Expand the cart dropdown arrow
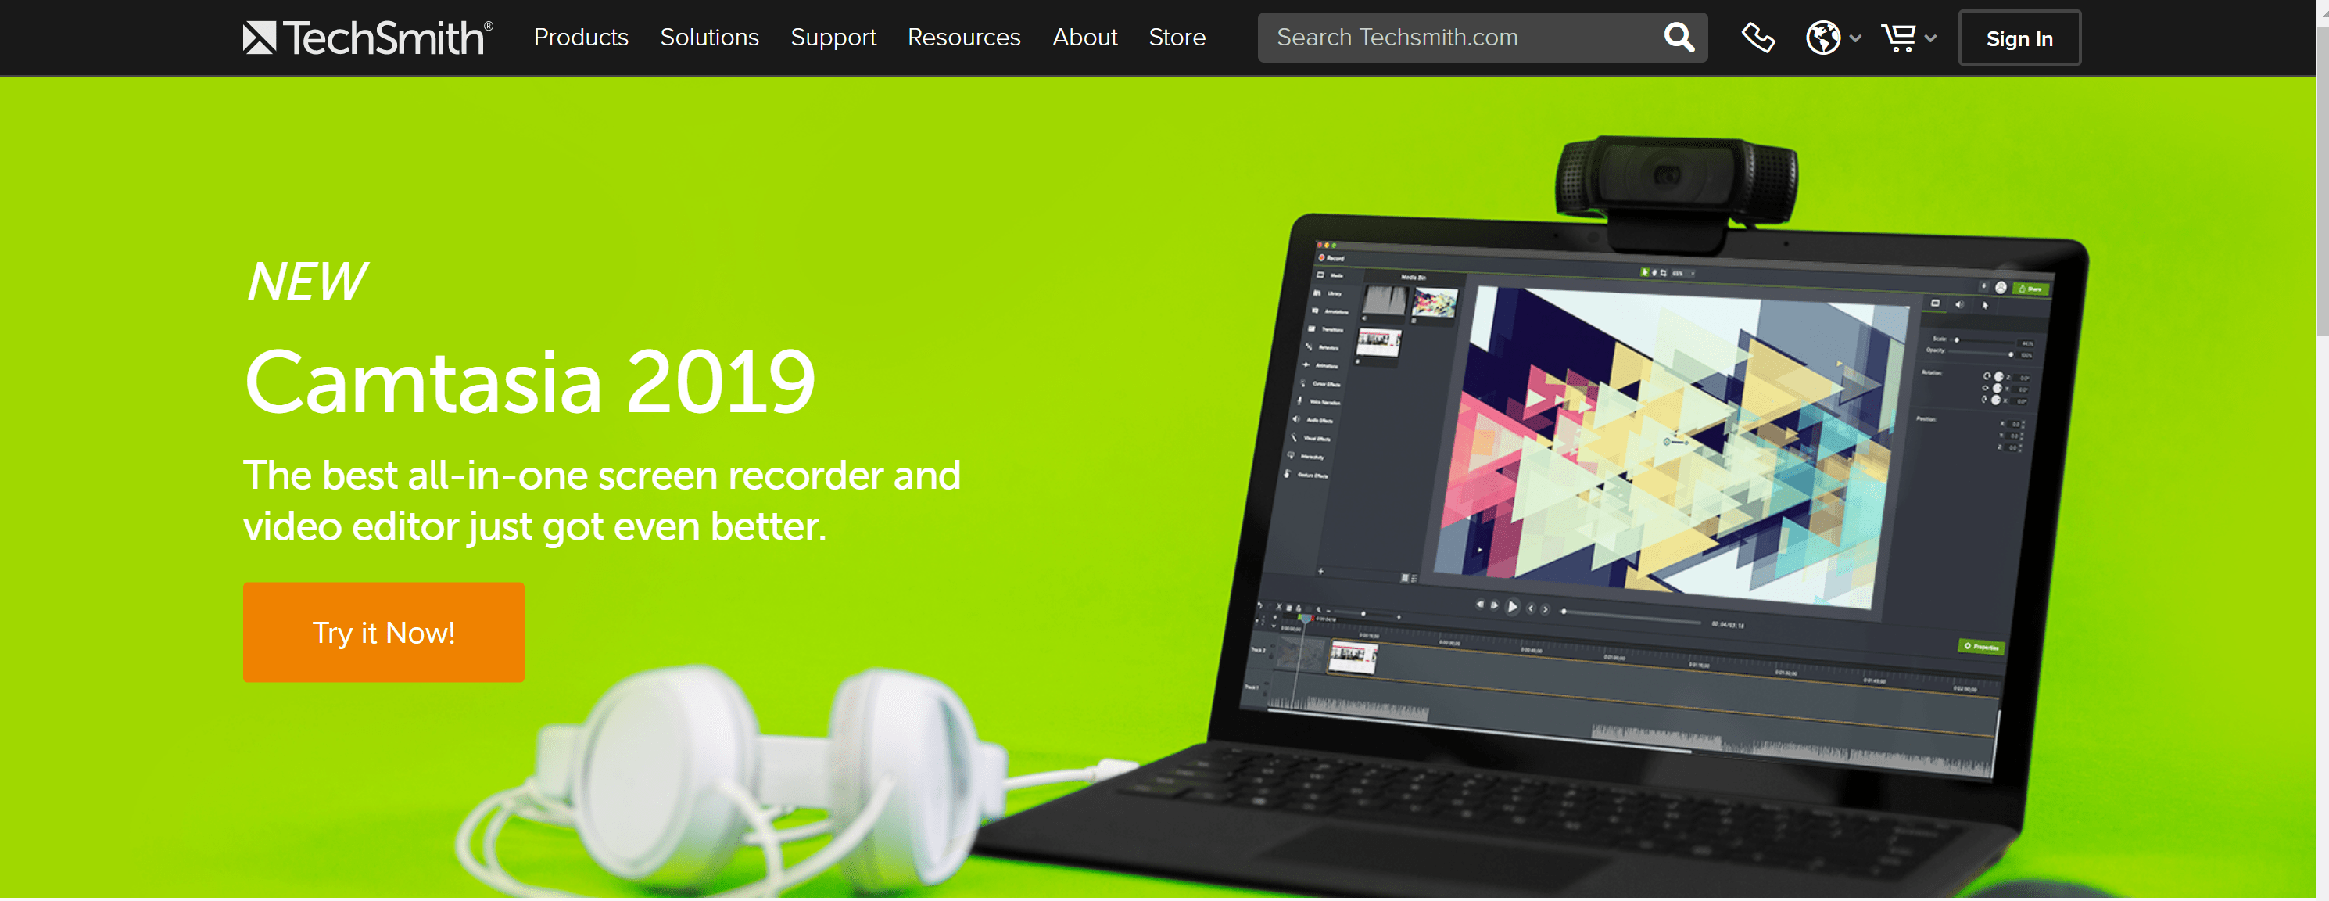Image resolution: width=2329 pixels, height=901 pixels. pos(1930,39)
